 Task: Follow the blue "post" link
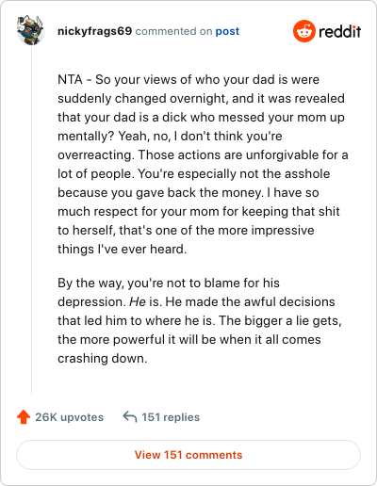point(227,31)
